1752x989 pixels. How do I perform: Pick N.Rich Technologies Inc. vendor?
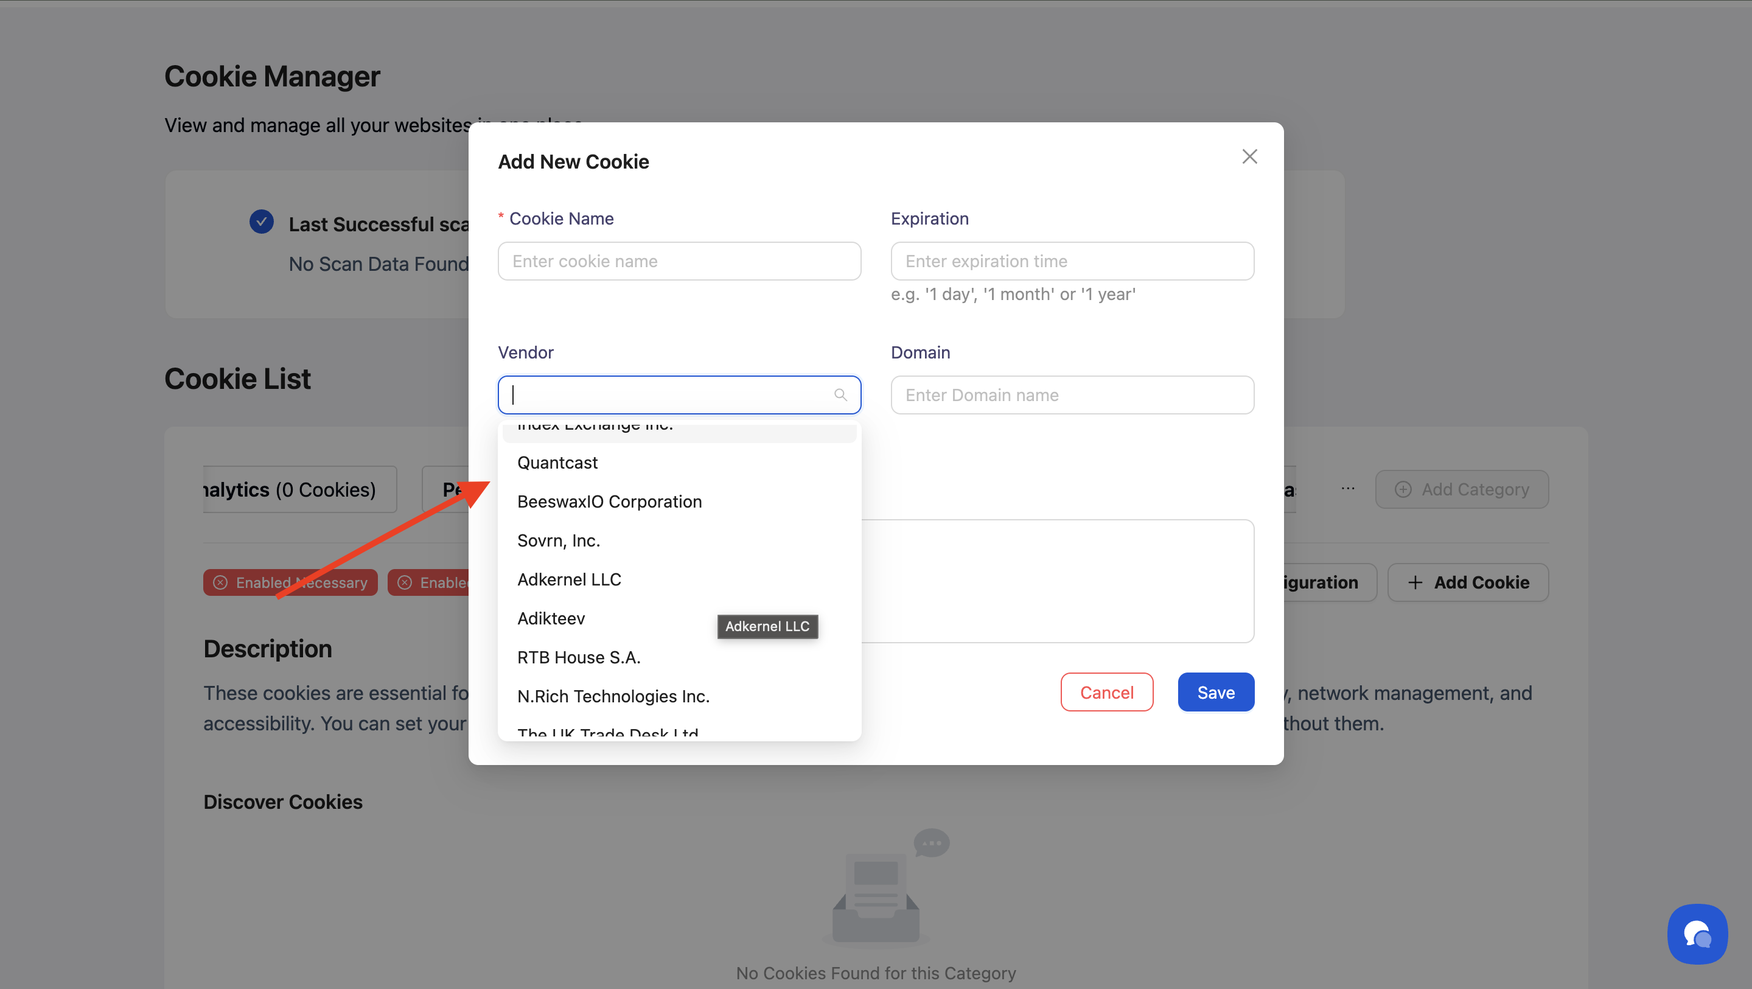coord(613,696)
